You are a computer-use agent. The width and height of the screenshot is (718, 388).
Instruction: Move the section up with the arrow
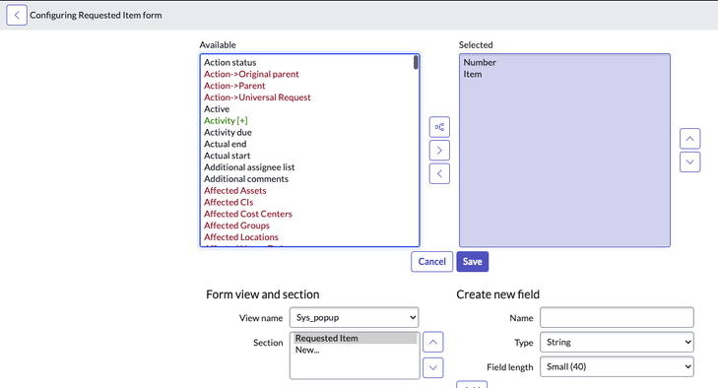433,342
